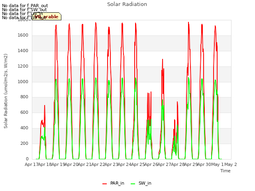Click the Y-axis title Solar Radiation (umol/m2/s, W/m2)
Viewport: 255px width, 191px height.
coord(6,91)
